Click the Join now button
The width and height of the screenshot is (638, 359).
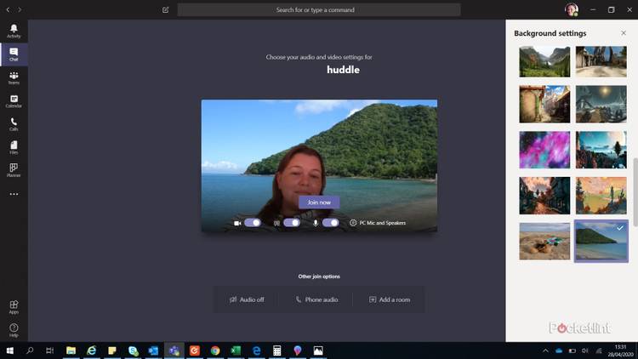coord(319,202)
